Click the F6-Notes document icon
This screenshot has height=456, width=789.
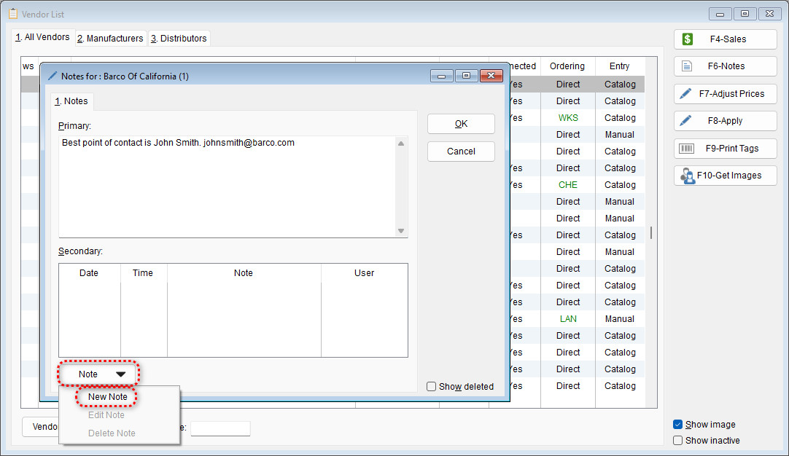(x=687, y=66)
